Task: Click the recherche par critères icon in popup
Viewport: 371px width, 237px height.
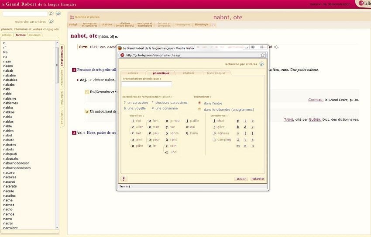Action: [261, 64]
